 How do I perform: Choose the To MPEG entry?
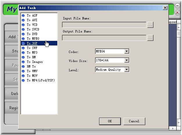[33, 39]
